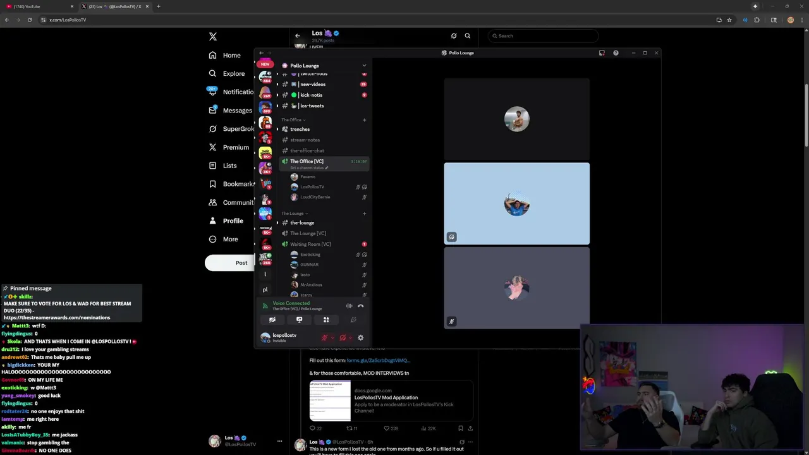Add a channel to The Lounge category
The width and height of the screenshot is (809, 455).
(x=364, y=214)
